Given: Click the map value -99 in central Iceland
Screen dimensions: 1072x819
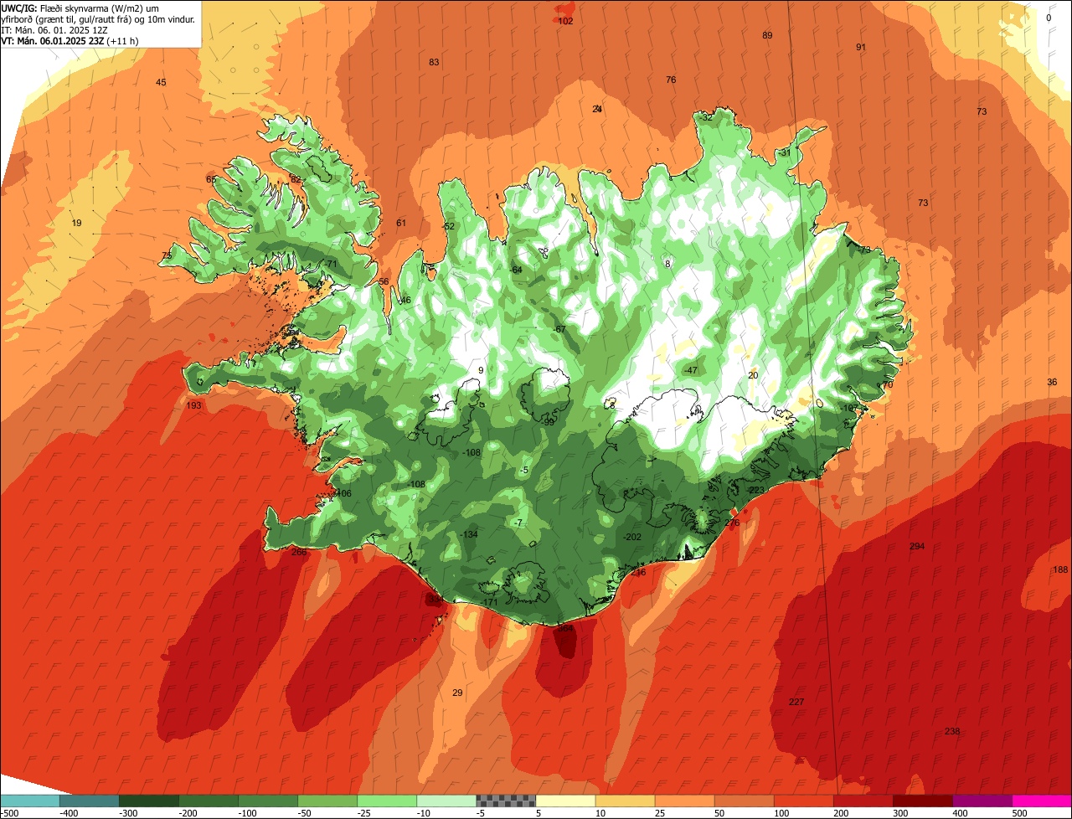Looking at the screenshot, I should 549,422.
